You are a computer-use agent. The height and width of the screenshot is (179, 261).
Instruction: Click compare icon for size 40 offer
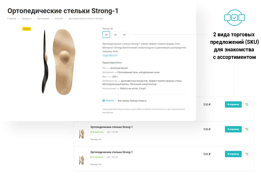(247, 129)
